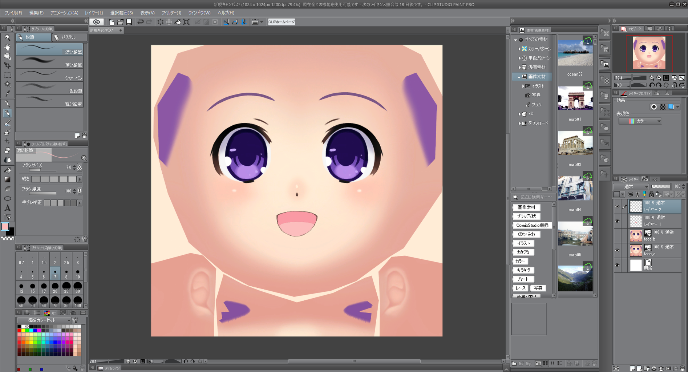Click the trash icon below the sub tool list

point(84,136)
